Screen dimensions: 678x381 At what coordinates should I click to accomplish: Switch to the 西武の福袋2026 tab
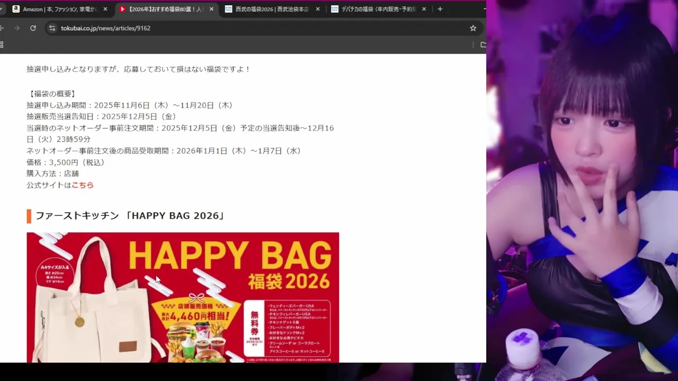(x=272, y=9)
